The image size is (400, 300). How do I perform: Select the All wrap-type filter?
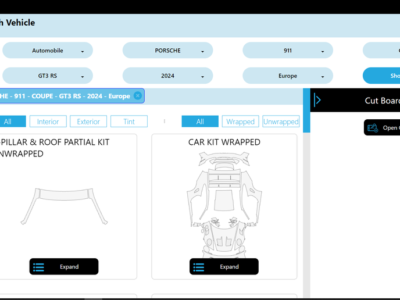coord(200,122)
